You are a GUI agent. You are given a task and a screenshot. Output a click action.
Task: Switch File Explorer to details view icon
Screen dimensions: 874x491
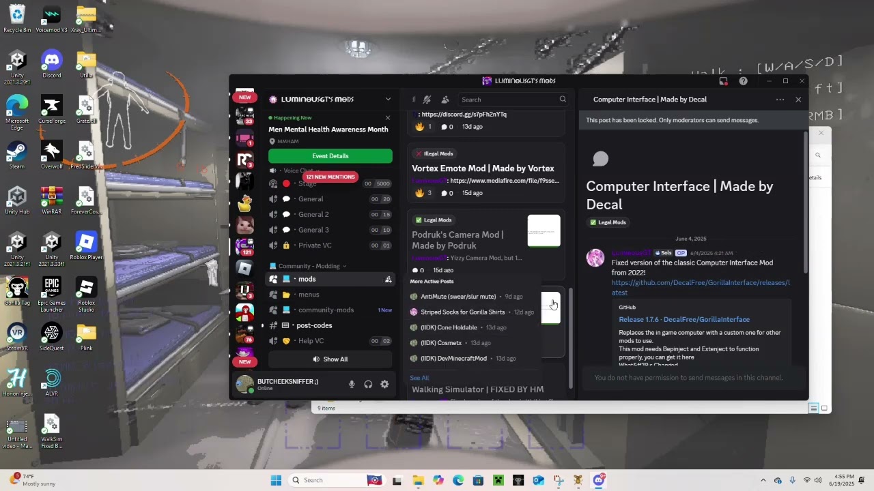point(813,408)
